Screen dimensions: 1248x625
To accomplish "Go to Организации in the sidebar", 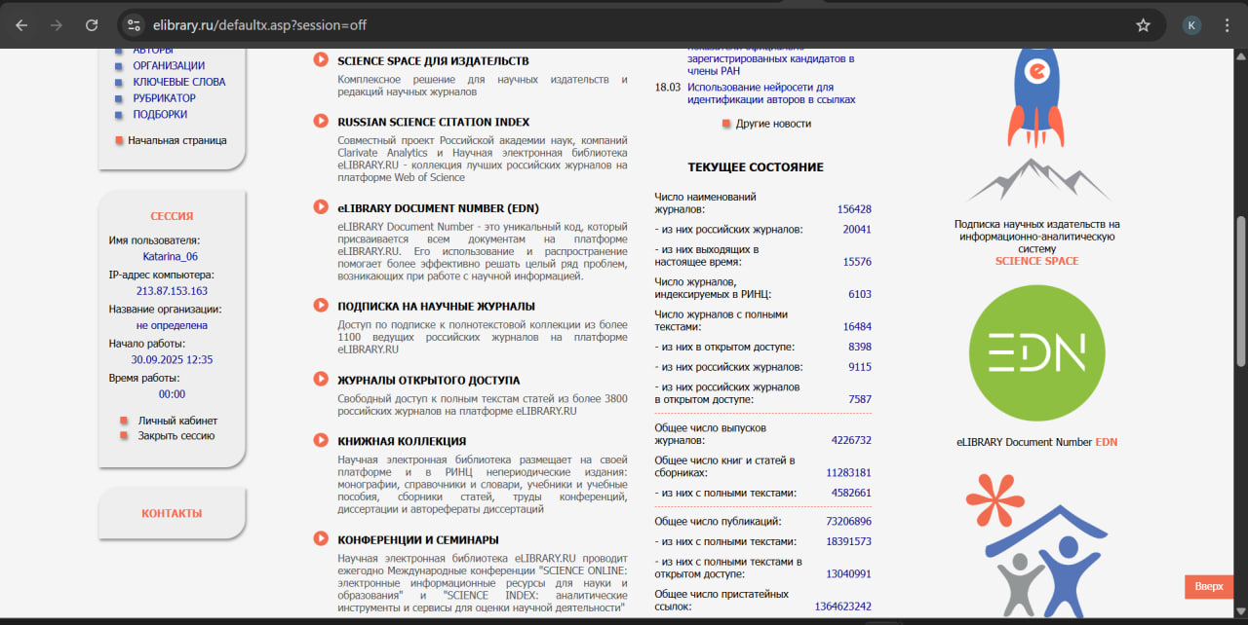I will pyautogui.click(x=169, y=66).
